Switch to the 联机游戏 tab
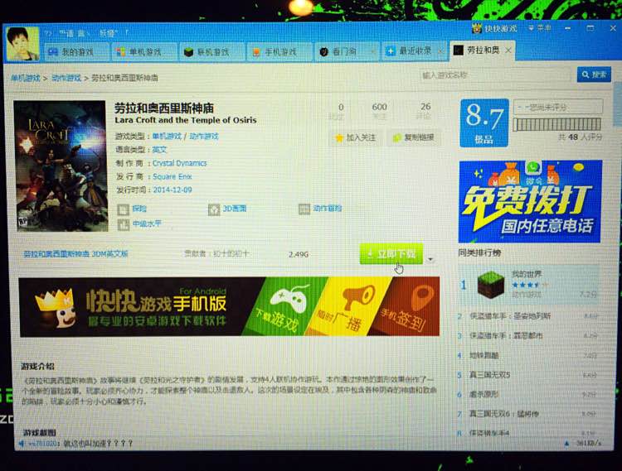Screen dimensions: 622x471 coord(211,52)
